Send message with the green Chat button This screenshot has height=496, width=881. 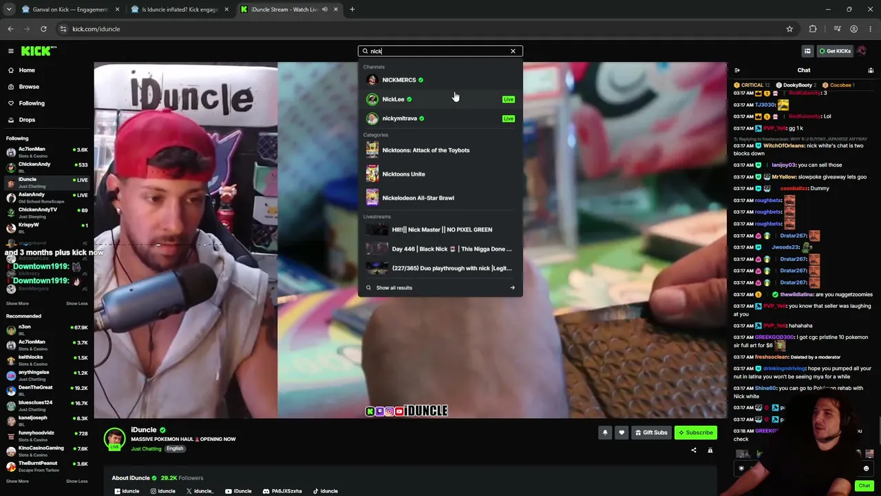(x=864, y=486)
